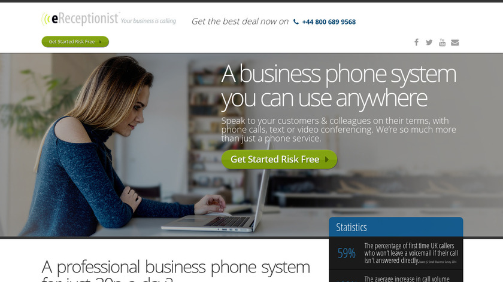This screenshot has height=282, width=503.
Task: Click the small Get Started Risk Free header button
Action: point(75,42)
